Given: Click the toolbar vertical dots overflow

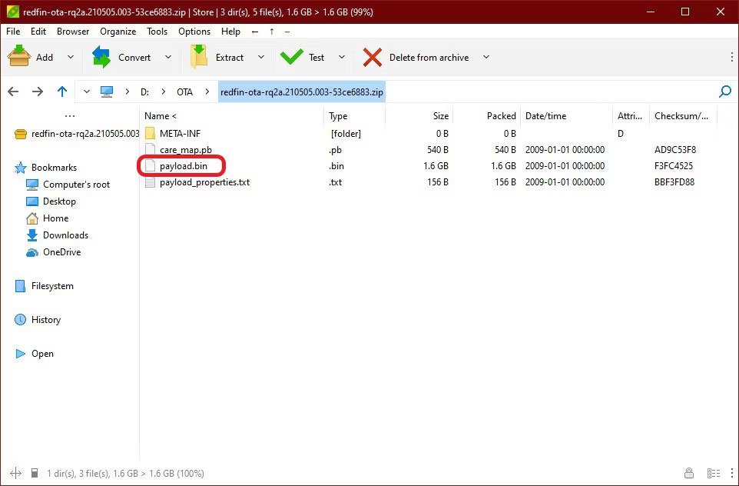Looking at the screenshot, I should click(731, 57).
